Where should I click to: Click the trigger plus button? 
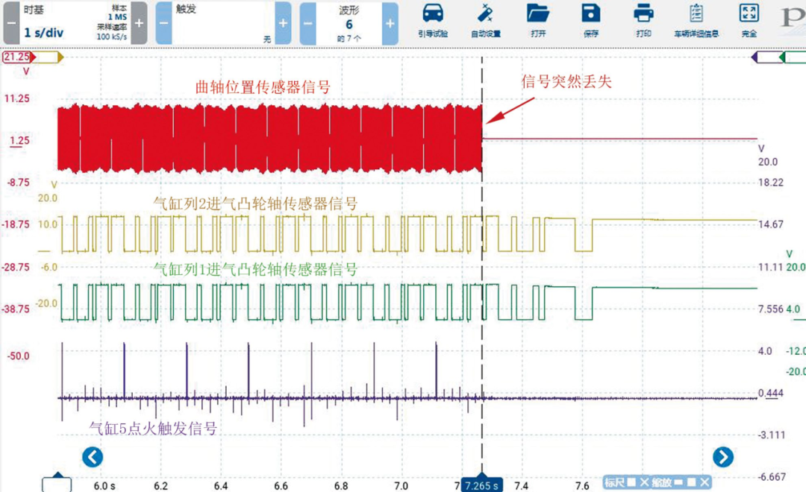point(284,23)
